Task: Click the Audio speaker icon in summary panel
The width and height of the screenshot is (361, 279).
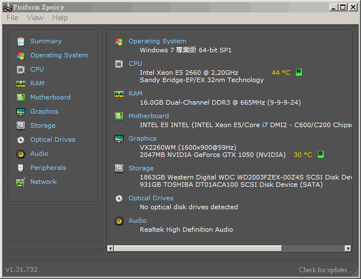Action: 119,221
